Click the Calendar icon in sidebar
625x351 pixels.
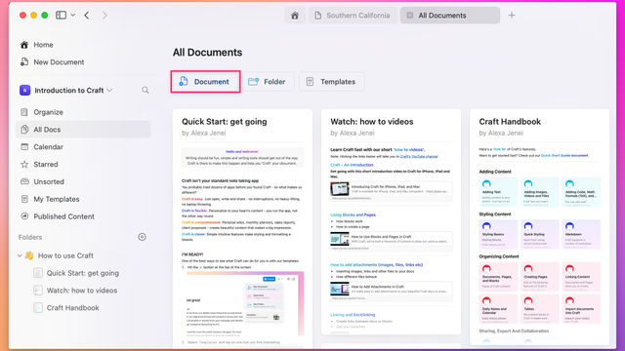(x=24, y=147)
